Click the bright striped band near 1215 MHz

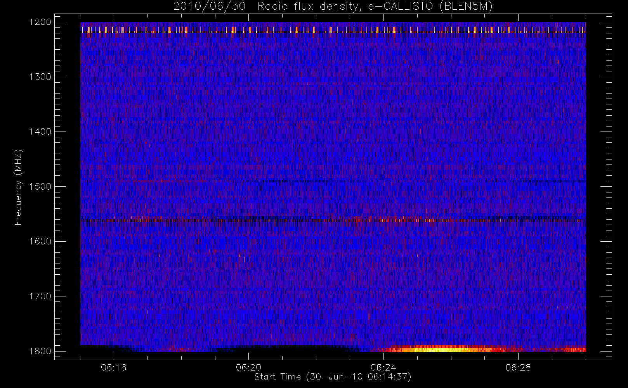point(333,30)
